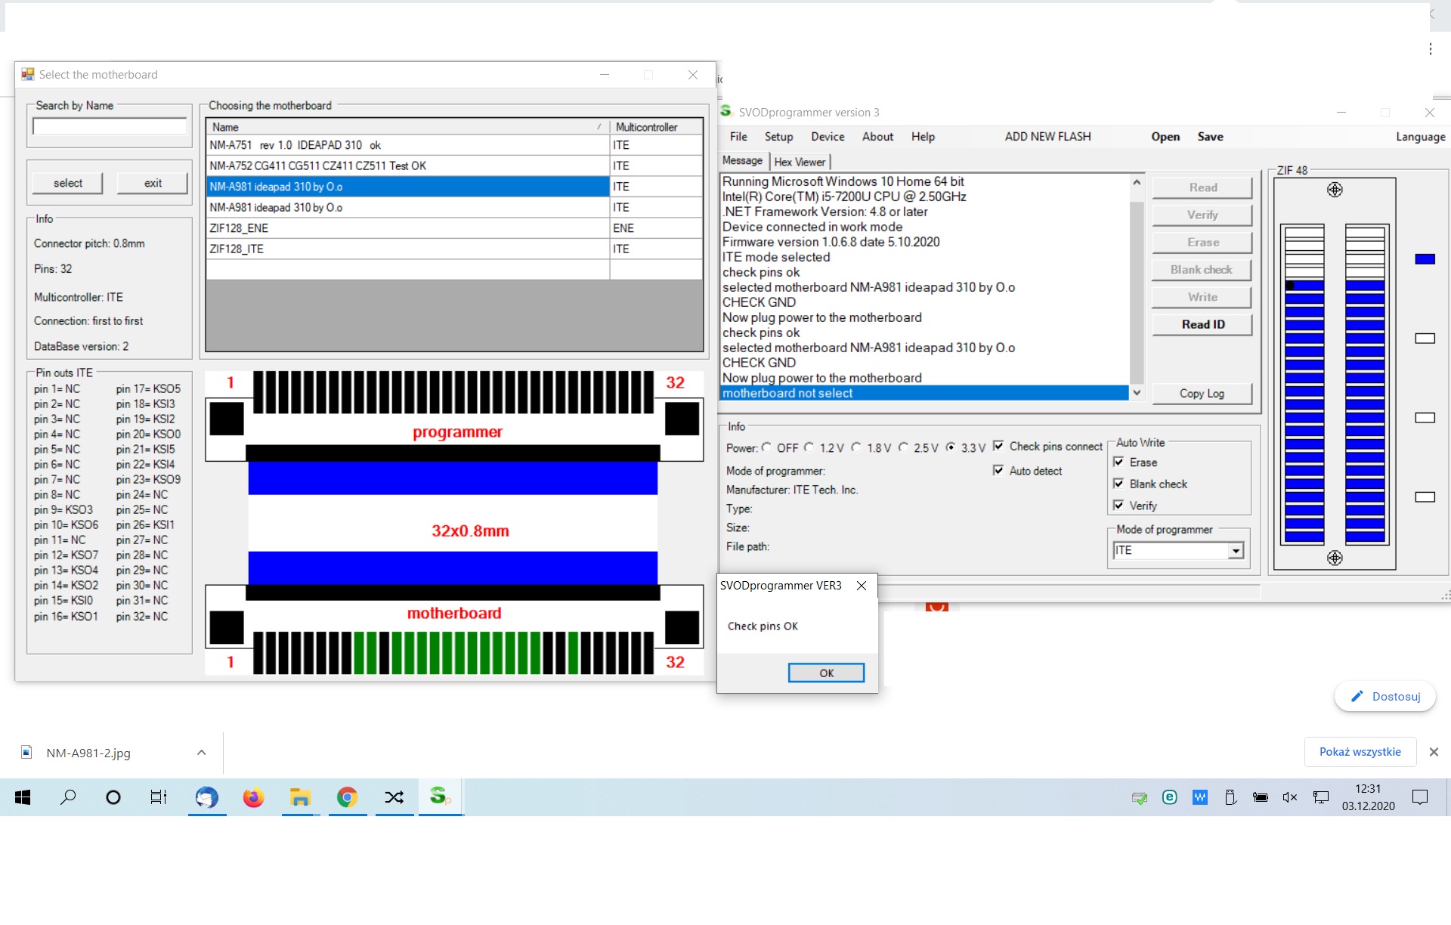Select 1.8 V power radio button
Viewport: 1451px width, 925px height.
click(x=856, y=447)
